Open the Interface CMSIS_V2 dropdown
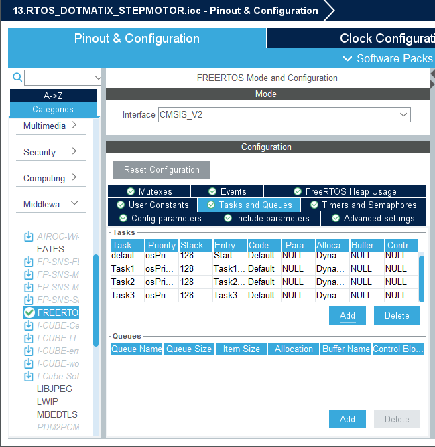Image resolution: width=435 pixels, height=447 pixels. [x=284, y=115]
